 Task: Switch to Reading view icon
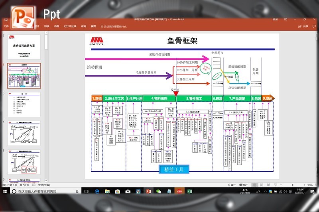pos(268,185)
